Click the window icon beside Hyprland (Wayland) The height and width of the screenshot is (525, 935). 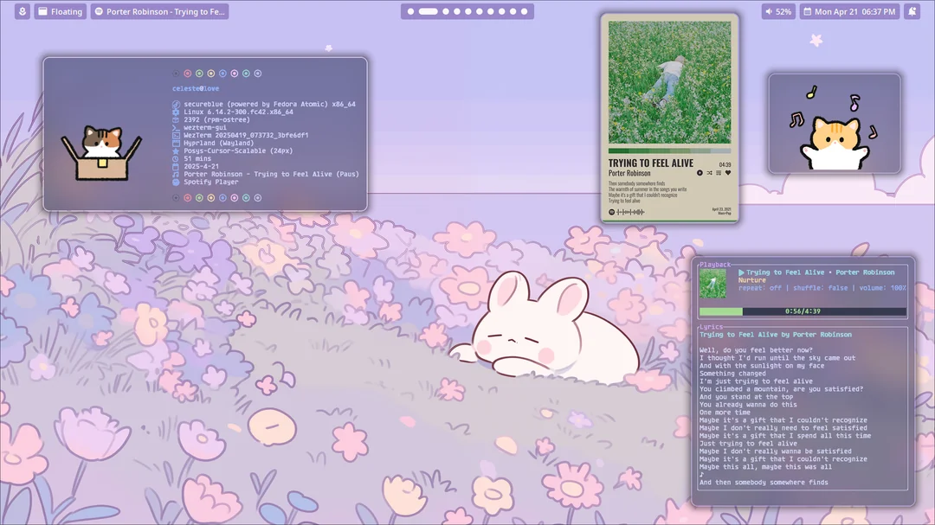[x=176, y=143]
